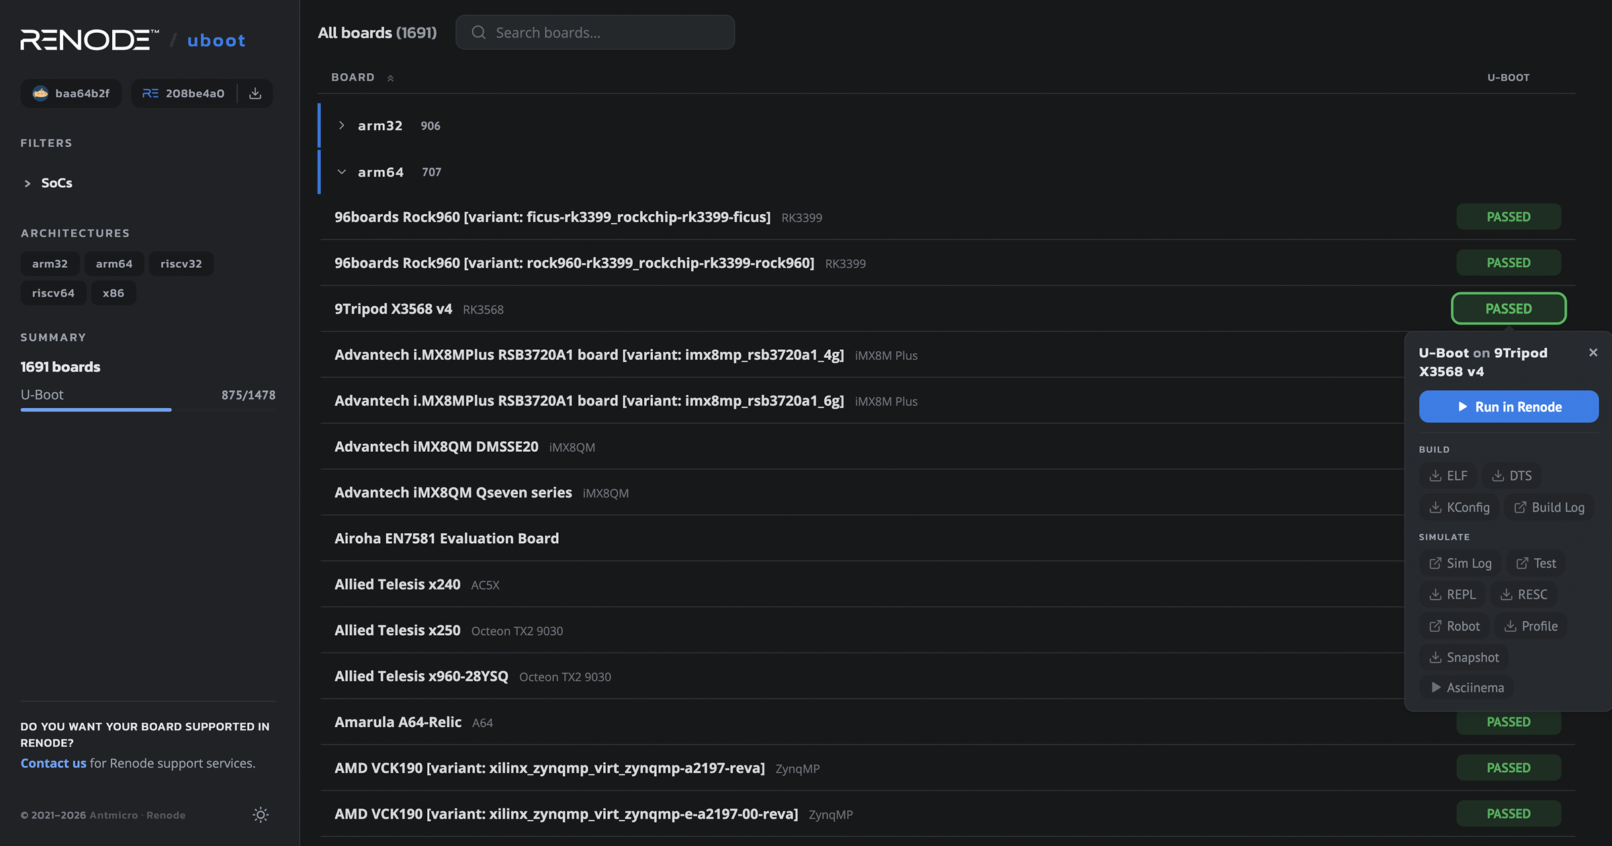The width and height of the screenshot is (1612, 846).
Task: Click Run in Renode button
Action: 1509,407
